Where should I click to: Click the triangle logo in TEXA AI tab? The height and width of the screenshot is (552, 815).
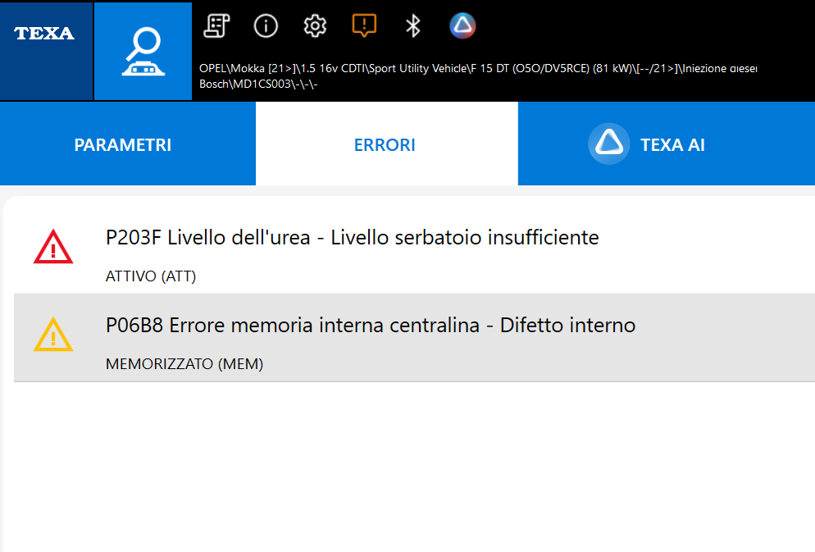(608, 144)
